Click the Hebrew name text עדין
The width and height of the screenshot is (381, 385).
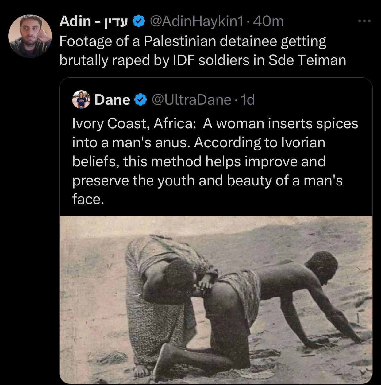(x=114, y=22)
